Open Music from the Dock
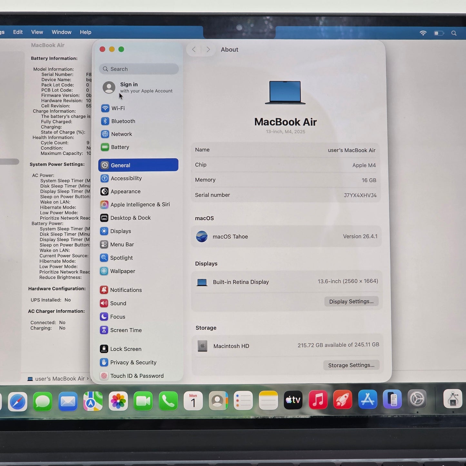466x466 pixels. (318, 400)
